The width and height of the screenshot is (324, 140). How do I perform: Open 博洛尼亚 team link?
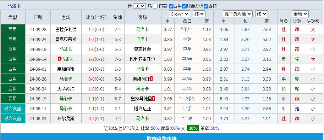pos(143,109)
